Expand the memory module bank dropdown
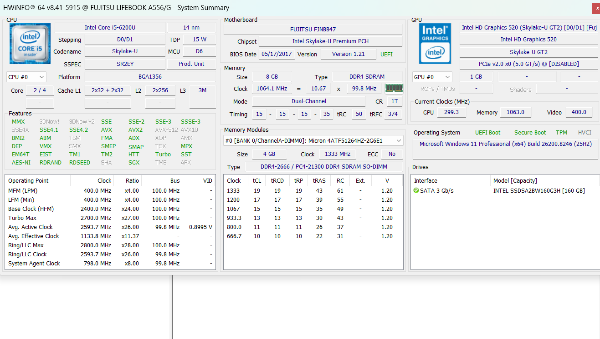Image resolution: width=600 pixels, height=339 pixels. point(313,141)
